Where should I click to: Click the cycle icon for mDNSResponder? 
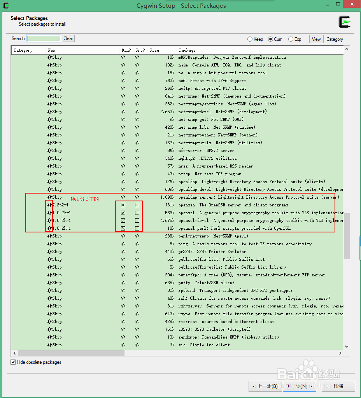click(x=49, y=57)
